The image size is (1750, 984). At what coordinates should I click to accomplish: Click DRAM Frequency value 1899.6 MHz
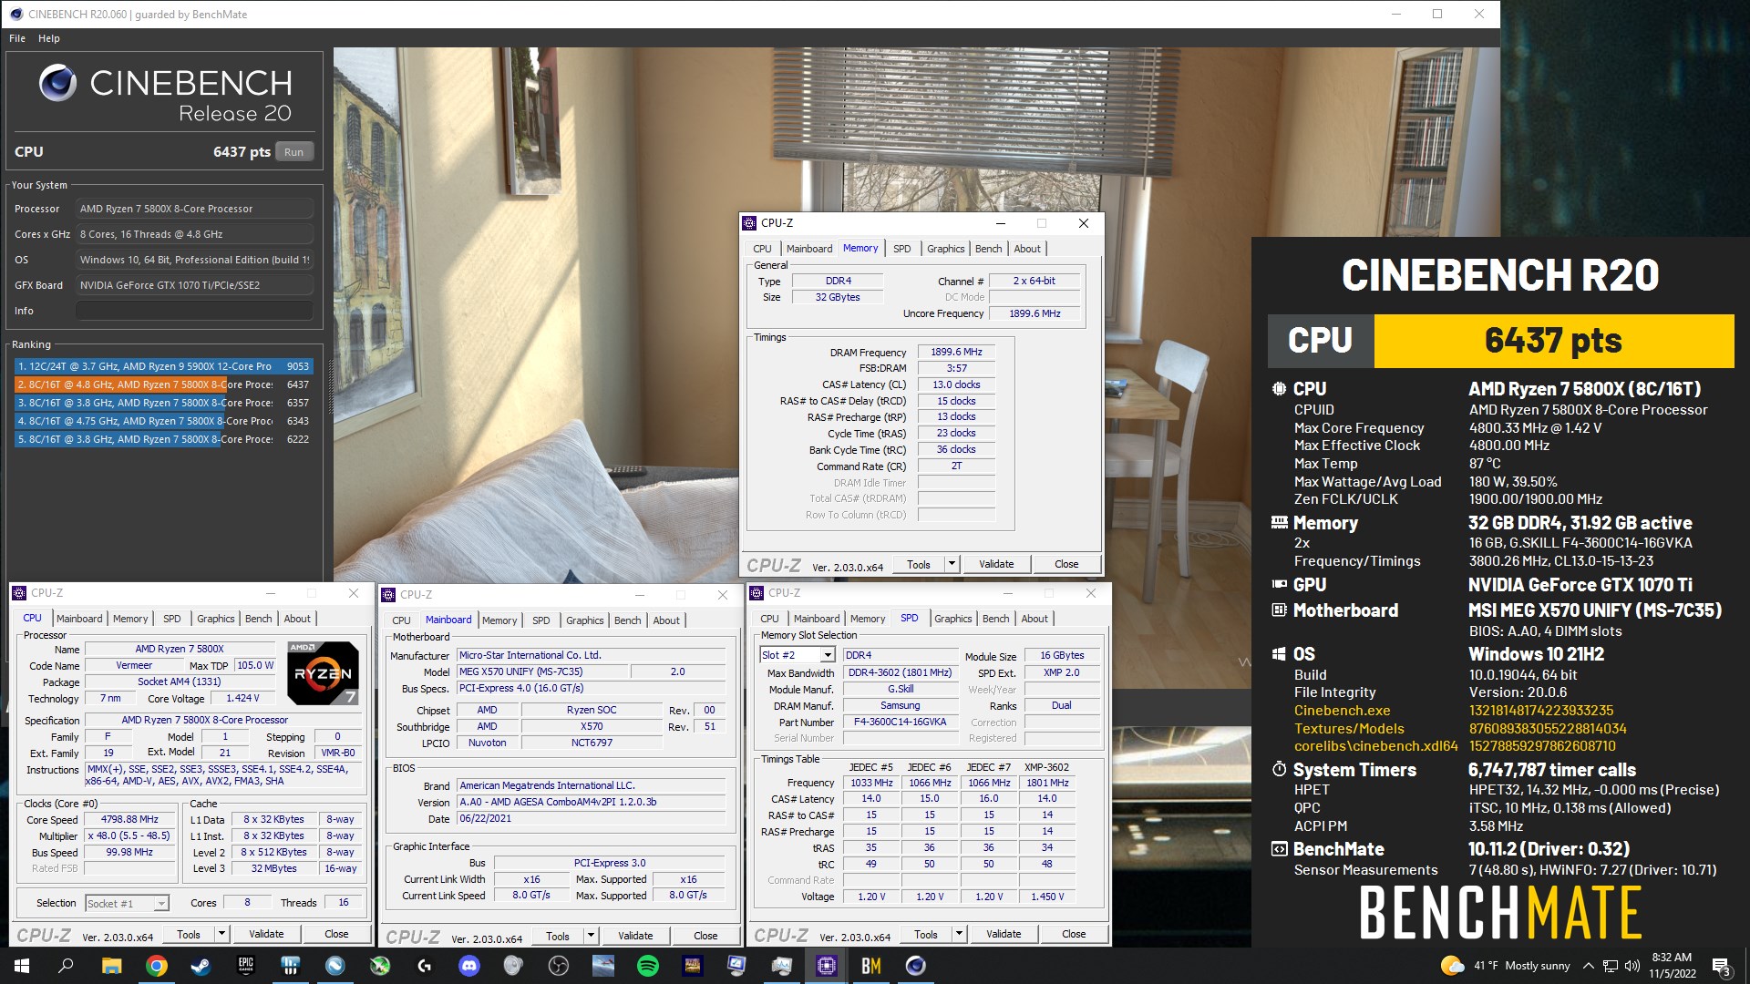click(x=956, y=352)
